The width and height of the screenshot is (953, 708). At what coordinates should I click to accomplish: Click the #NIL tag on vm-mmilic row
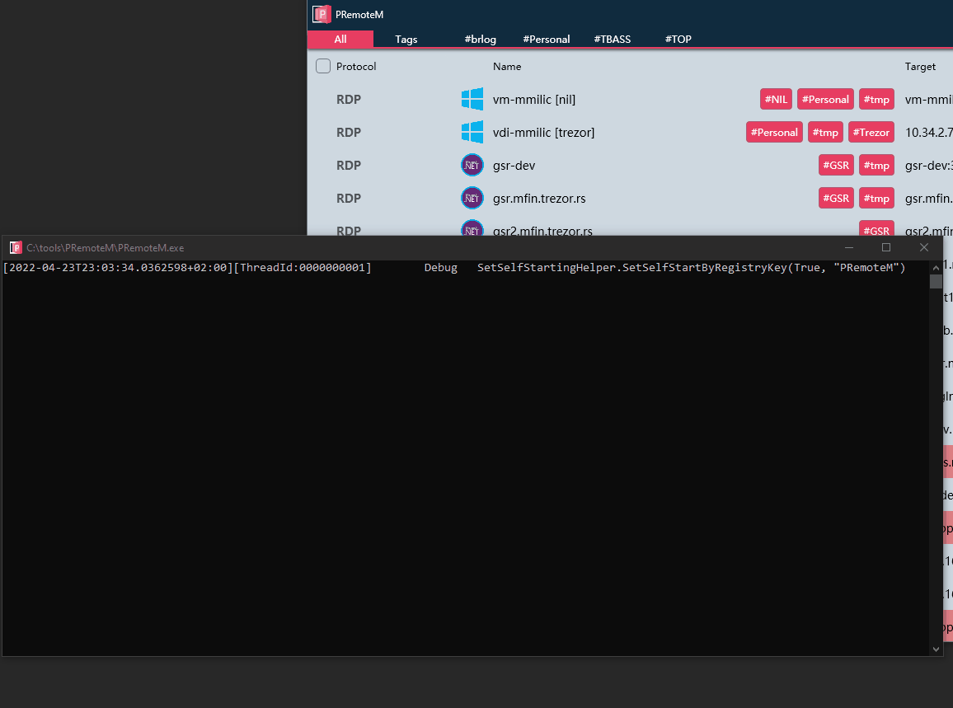click(x=776, y=99)
